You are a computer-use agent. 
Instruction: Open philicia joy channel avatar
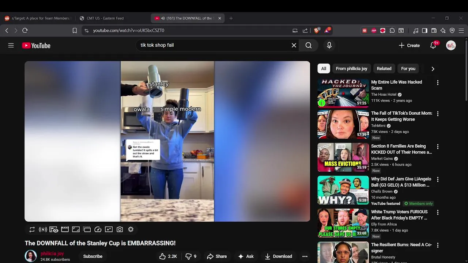[31, 256]
